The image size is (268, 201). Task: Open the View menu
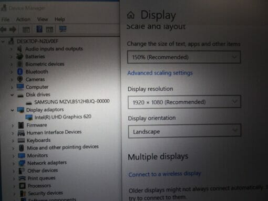(x=43, y=19)
